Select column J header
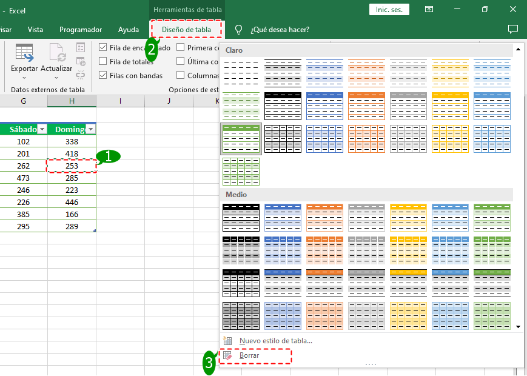Screen dimensions: 527x376 [169, 101]
